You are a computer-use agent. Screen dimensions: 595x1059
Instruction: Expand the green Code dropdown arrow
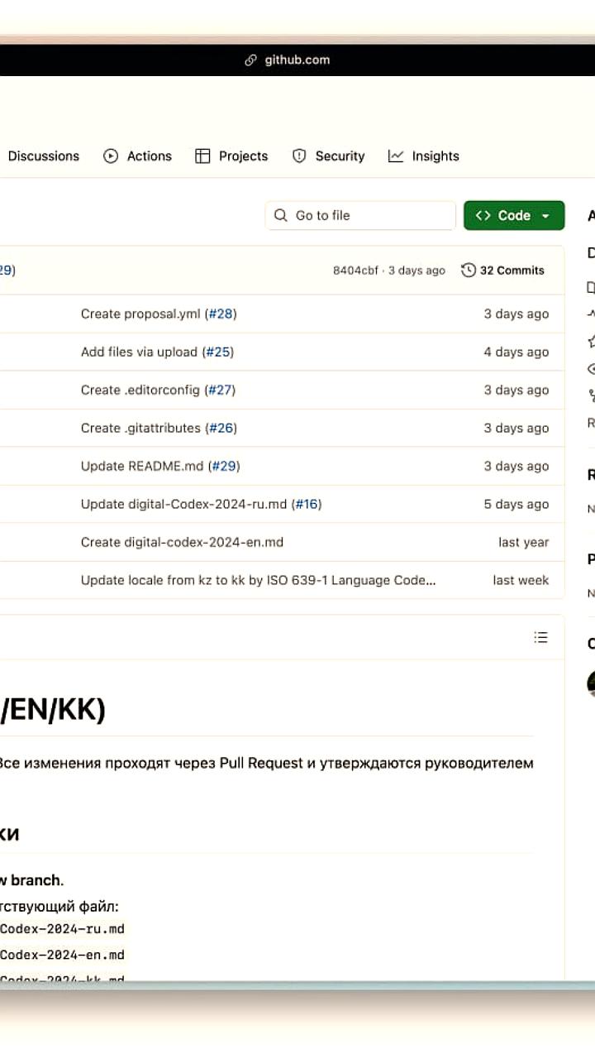coord(545,216)
